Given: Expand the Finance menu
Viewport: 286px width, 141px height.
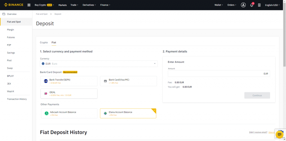Looking at the screenshot, I should [105, 5].
